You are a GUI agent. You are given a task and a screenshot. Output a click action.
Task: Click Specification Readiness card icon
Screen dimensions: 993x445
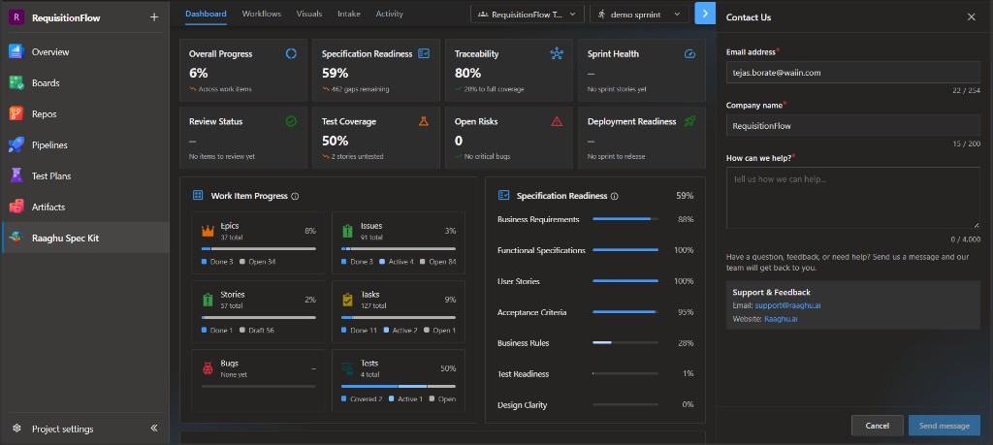pos(425,53)
